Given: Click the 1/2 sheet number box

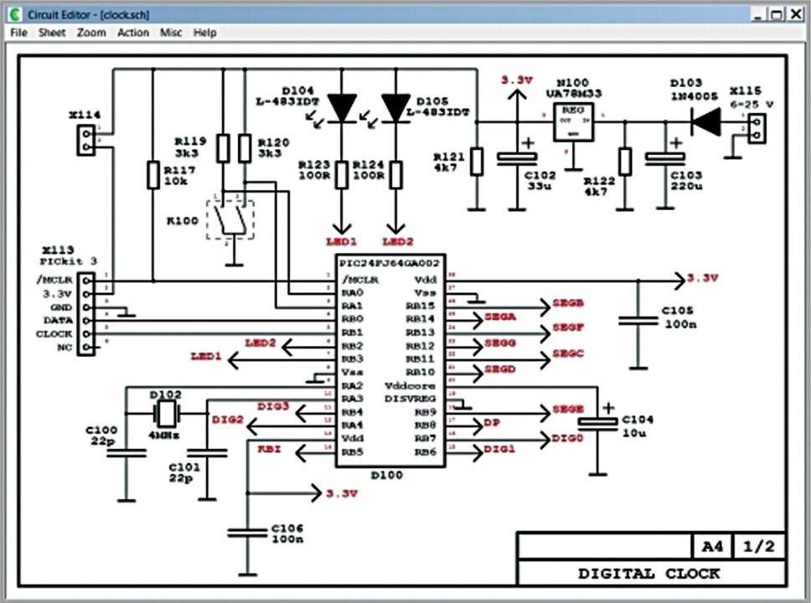Looking at the screenshot, I should (759, 546).
